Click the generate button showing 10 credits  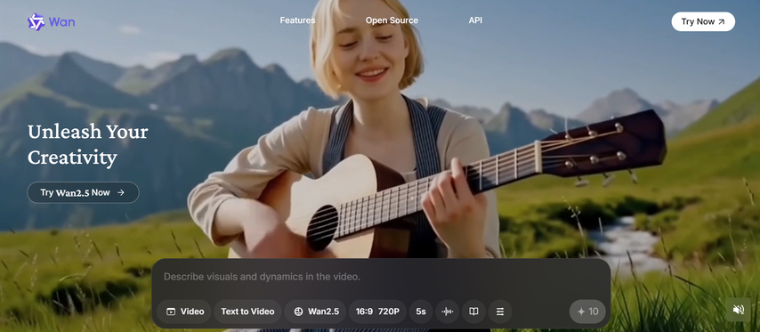pyautogui.click(x=587, y=312)
